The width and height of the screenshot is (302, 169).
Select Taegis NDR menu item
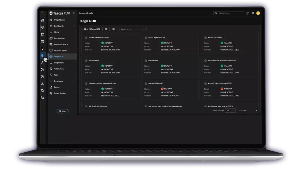pos(63,57)
